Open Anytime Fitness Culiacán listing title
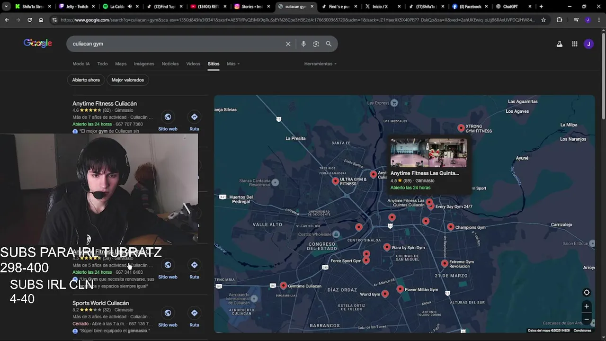 click(x=105, y=103)
